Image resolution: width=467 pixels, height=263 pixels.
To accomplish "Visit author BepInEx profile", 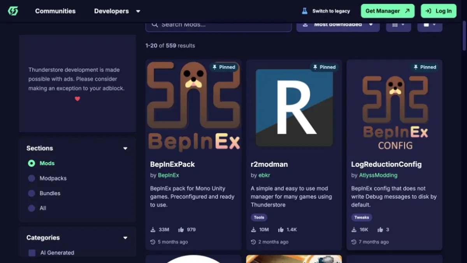I will pyautogui.click(x=169, y=175).
